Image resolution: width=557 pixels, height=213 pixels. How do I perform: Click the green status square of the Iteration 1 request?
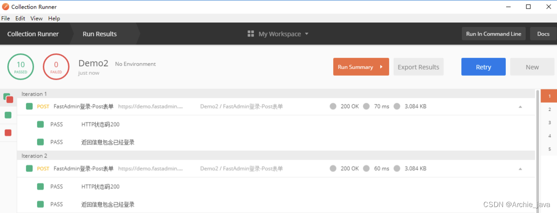click(29, 106)
